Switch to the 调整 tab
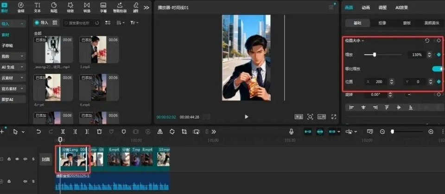The height and width of the screenshot is (194, 445). (x=382, y=8)
